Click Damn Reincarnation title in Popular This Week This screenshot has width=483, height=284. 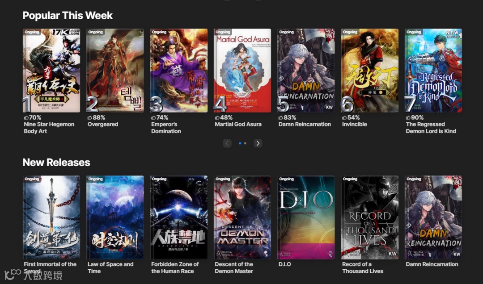(305, 124)
